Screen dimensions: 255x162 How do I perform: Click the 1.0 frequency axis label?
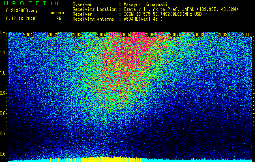(3, 73)
